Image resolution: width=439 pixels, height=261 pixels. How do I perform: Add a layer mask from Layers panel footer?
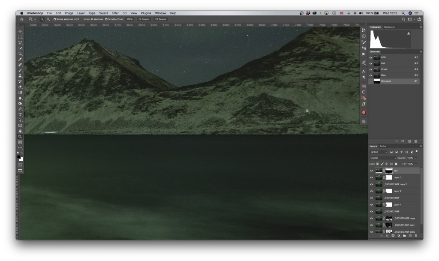(393, 236)
